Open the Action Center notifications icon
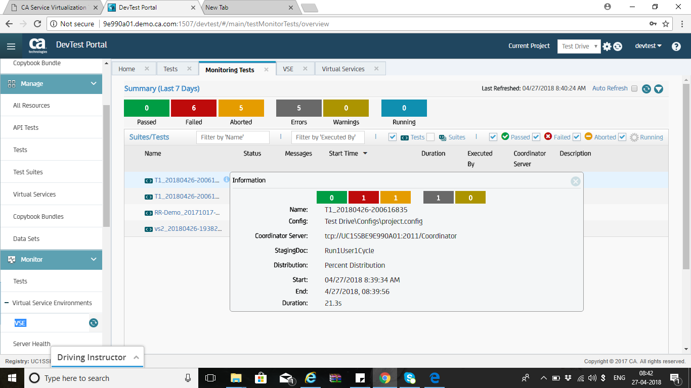 [x=674, y=378]
